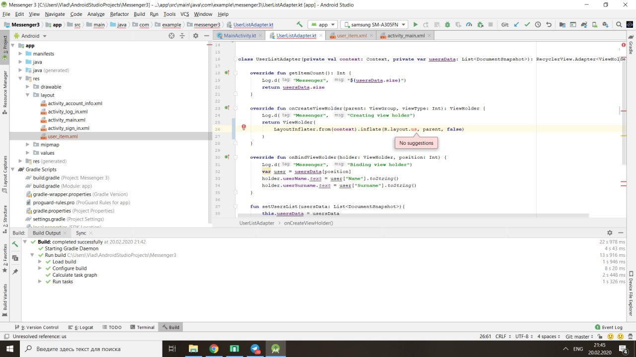Click the Git update project blue arrow
The height and width of the screenshot is (357, 636).
pyautogui.click(x=516, y=24)
